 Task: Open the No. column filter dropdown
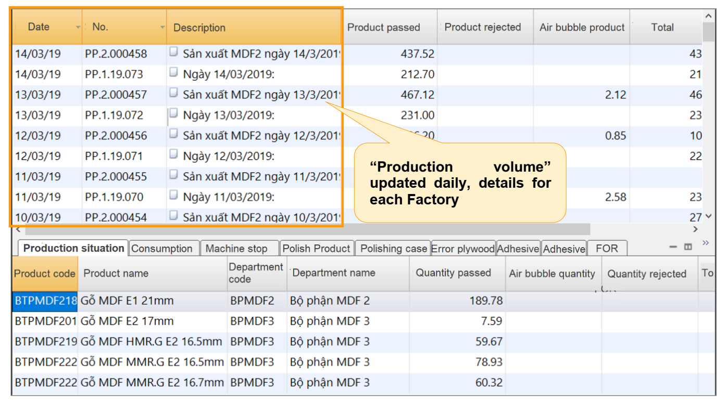pos(162,27)
